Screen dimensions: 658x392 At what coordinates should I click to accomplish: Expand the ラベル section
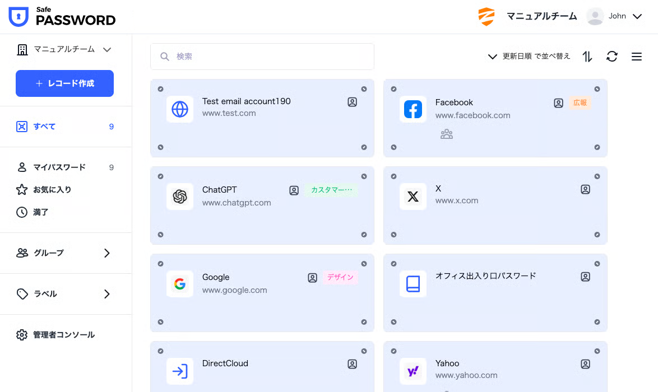pyautogui.click(x=64, y=294)
